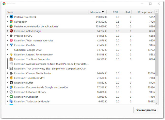
Task: Click the scrollbar up arrow
Action: 157,11
